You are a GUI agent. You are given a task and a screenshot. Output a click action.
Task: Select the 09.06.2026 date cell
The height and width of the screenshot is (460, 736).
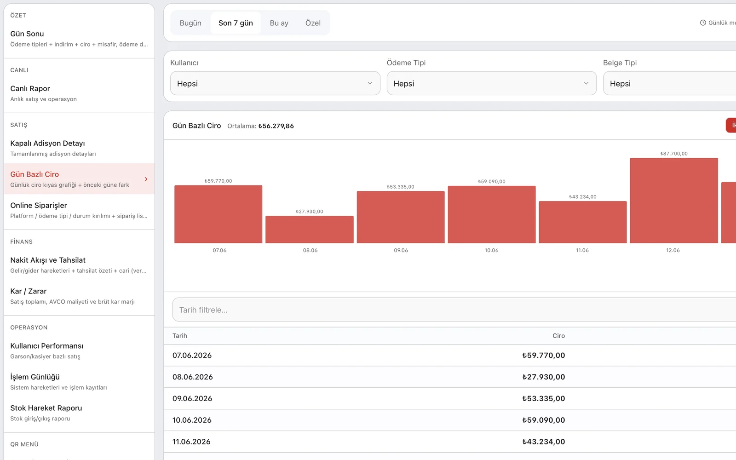click(192, 399)
